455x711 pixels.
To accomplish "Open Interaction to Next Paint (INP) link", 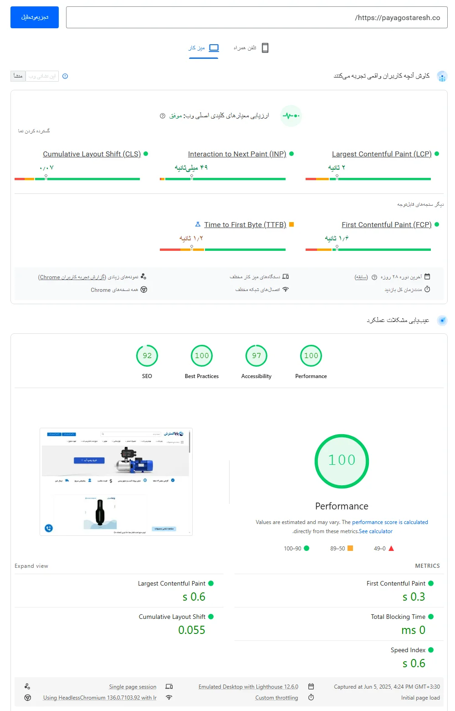I will [x=237, y=154].
